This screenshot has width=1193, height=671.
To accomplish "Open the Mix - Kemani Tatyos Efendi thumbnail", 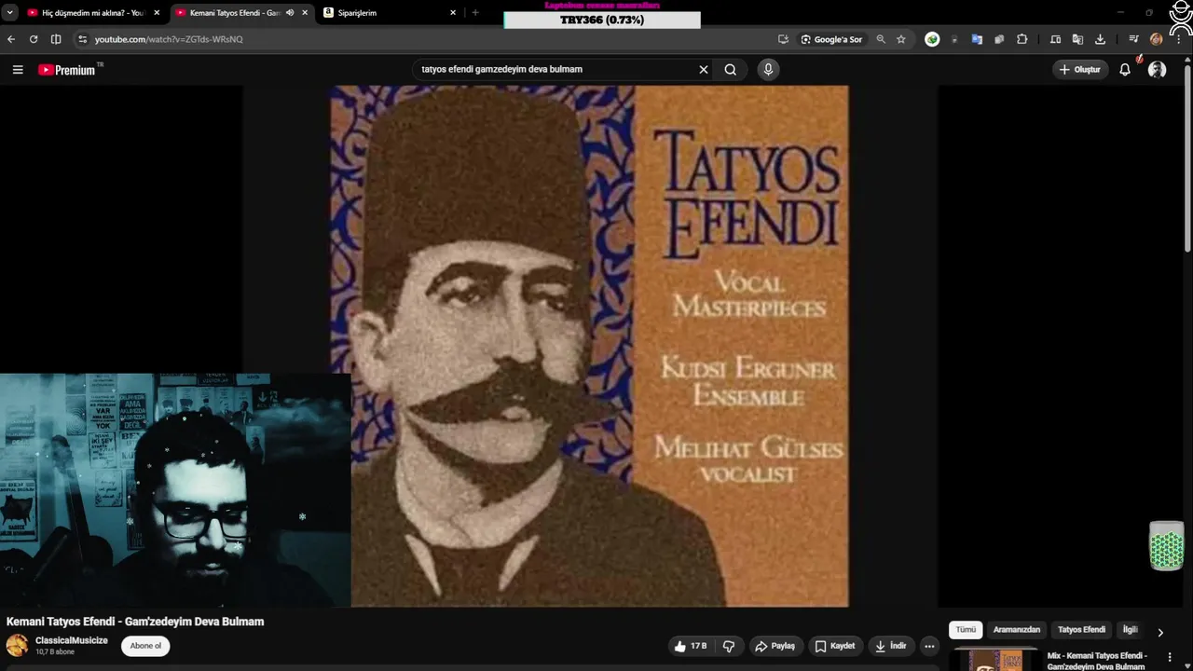I will [996, 660].
